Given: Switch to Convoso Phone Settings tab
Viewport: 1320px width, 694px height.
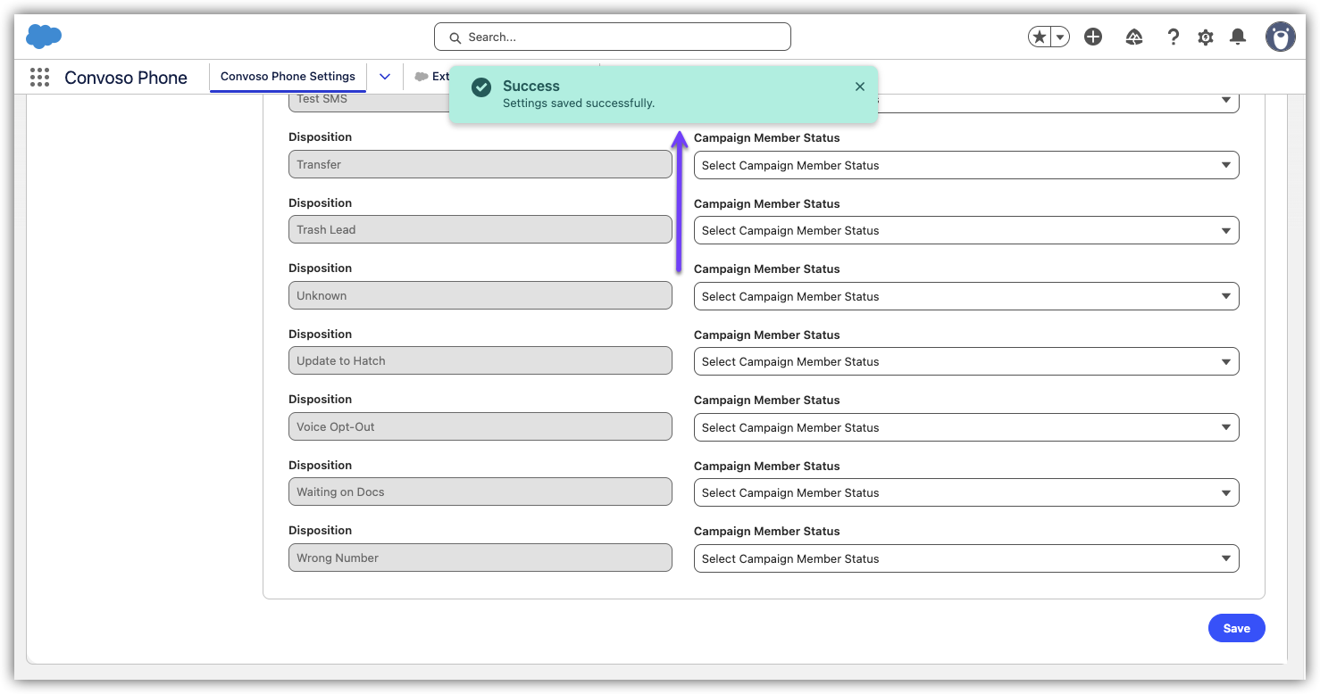Looking at the screenshot, I should pyautogui.click(x=288, y=77).
